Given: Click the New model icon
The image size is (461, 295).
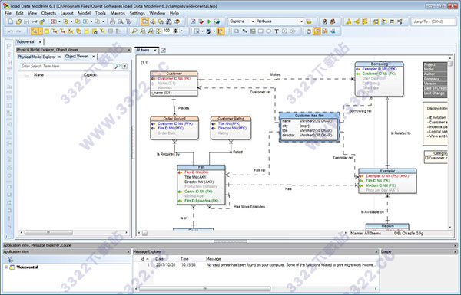Looking at the screenshot, I should click(11, 21).
